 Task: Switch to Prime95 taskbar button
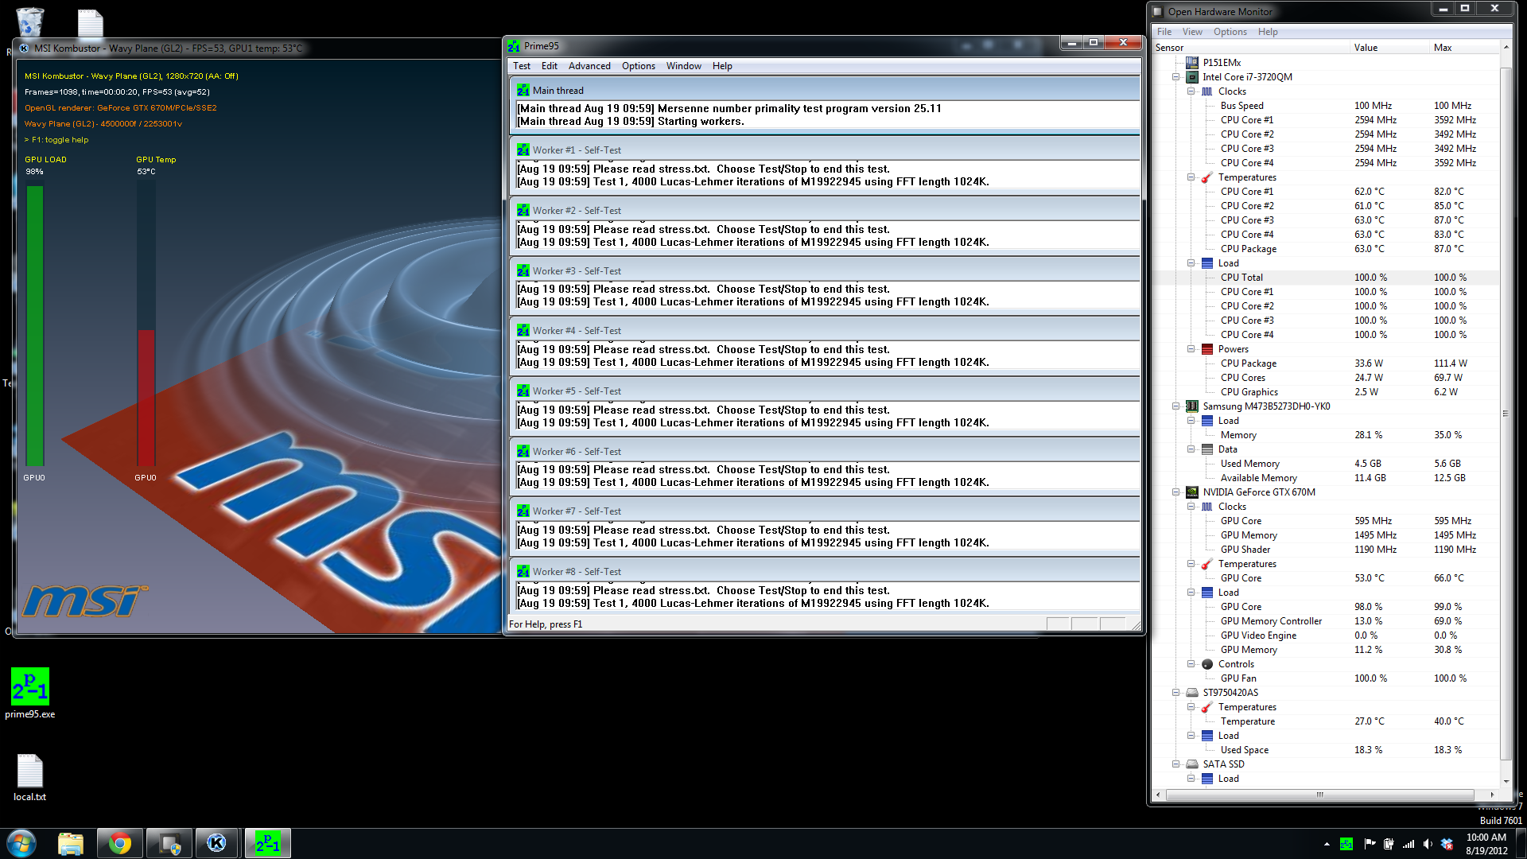[268, 843]
